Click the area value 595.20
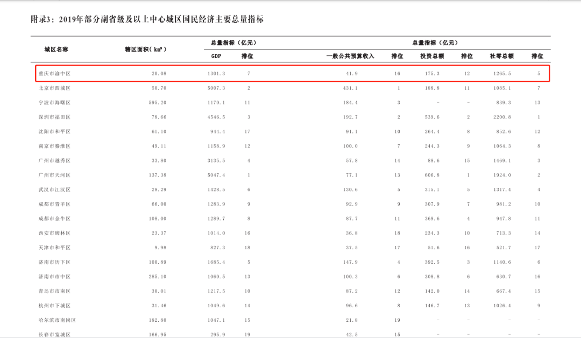 coord(158,103)
